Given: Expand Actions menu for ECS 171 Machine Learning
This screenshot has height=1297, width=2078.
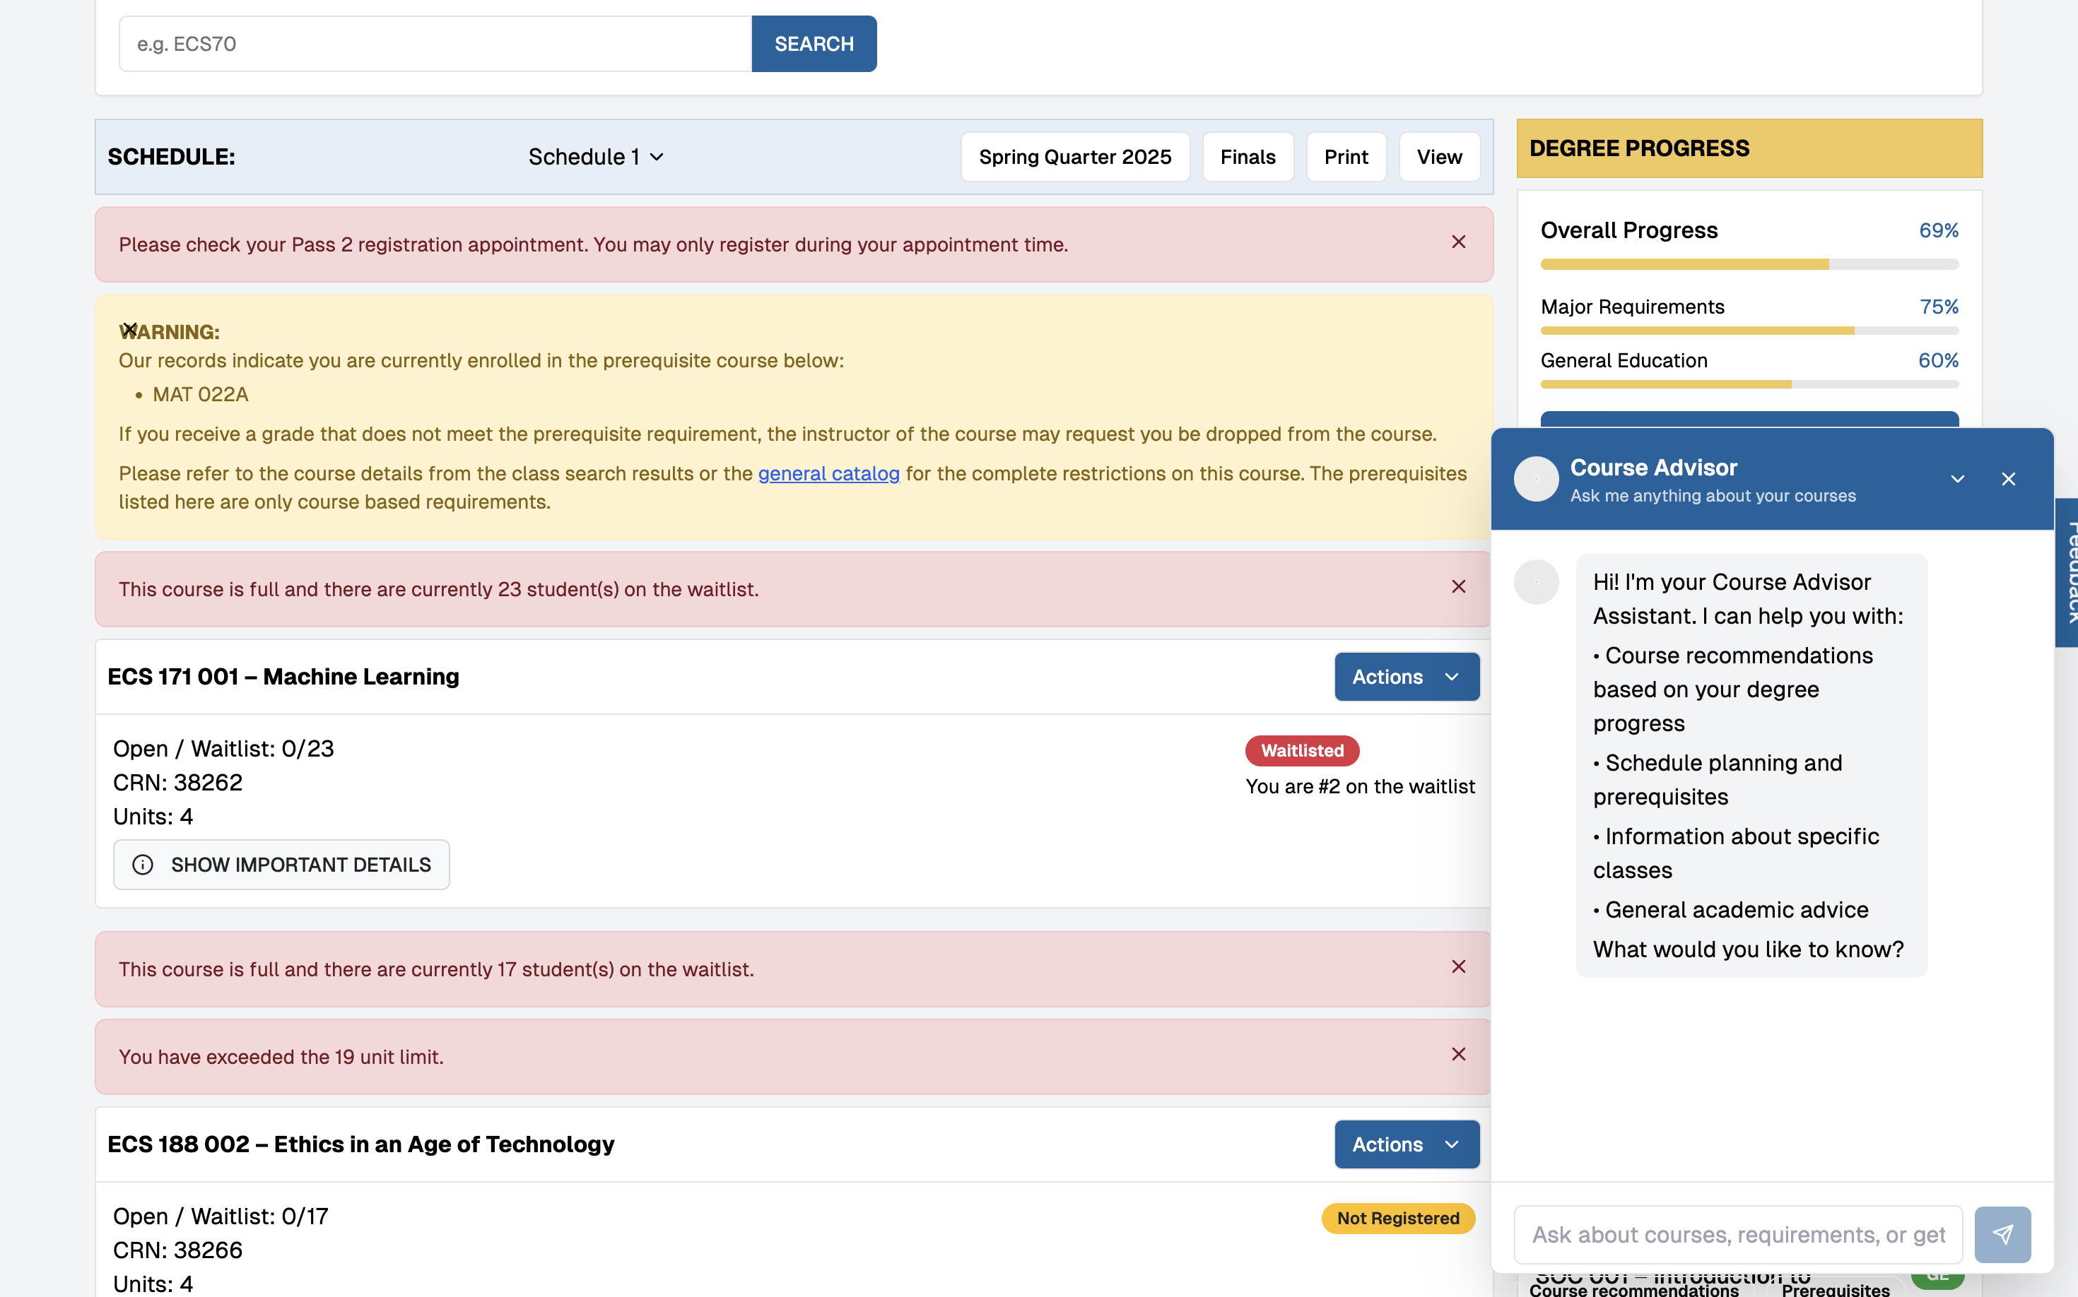Looking at the screenshot, I should 1406,677.
